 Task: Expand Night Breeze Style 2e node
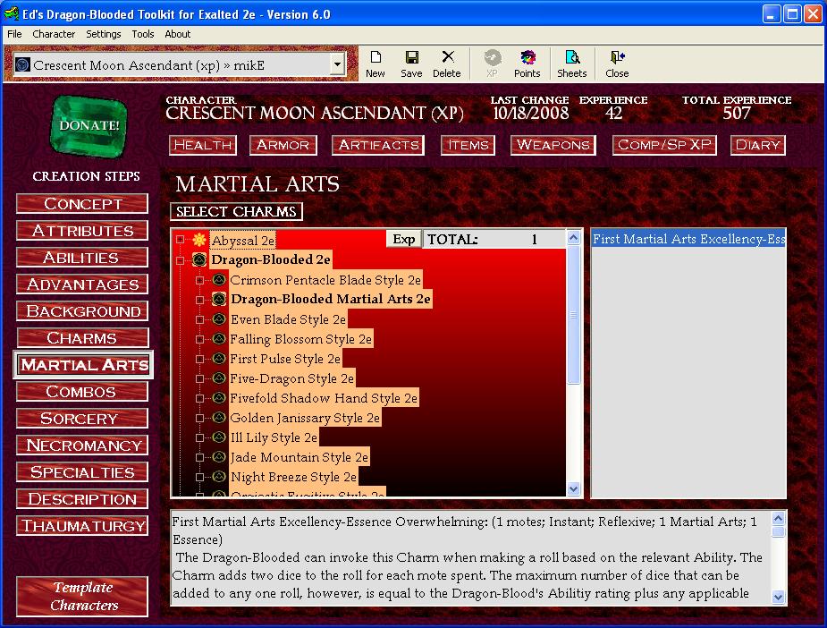tap(199, 477)
